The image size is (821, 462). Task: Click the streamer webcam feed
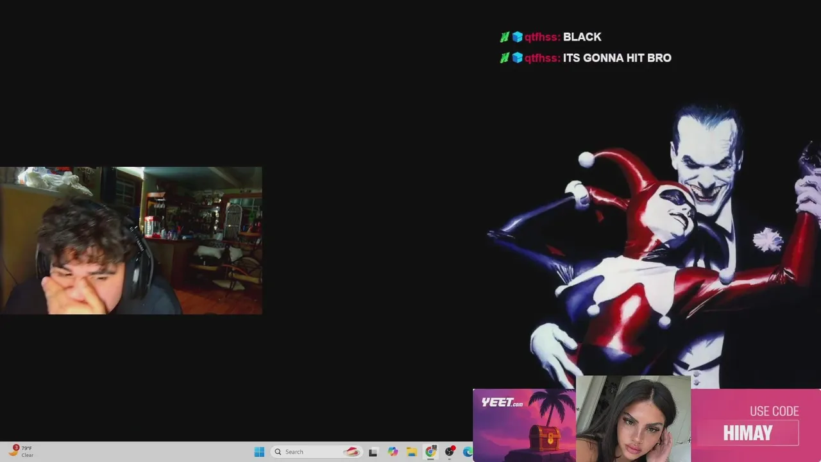pos(131,241)
